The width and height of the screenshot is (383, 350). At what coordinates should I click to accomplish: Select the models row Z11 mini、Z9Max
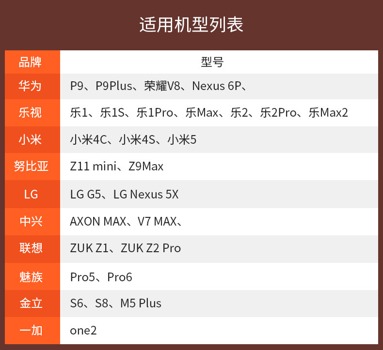coord(219,167)
